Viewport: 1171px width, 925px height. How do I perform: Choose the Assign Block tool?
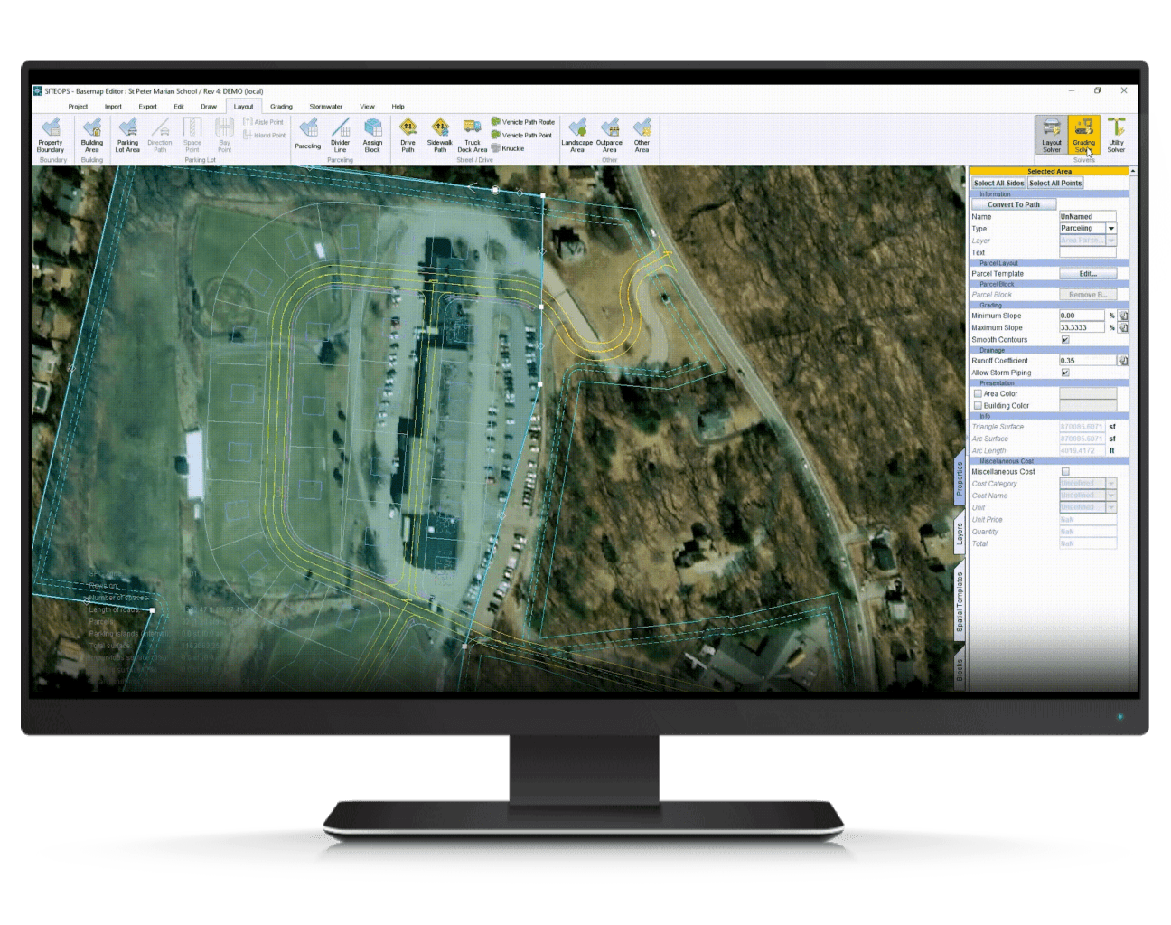pyautogui.click(x=372, y=136)
